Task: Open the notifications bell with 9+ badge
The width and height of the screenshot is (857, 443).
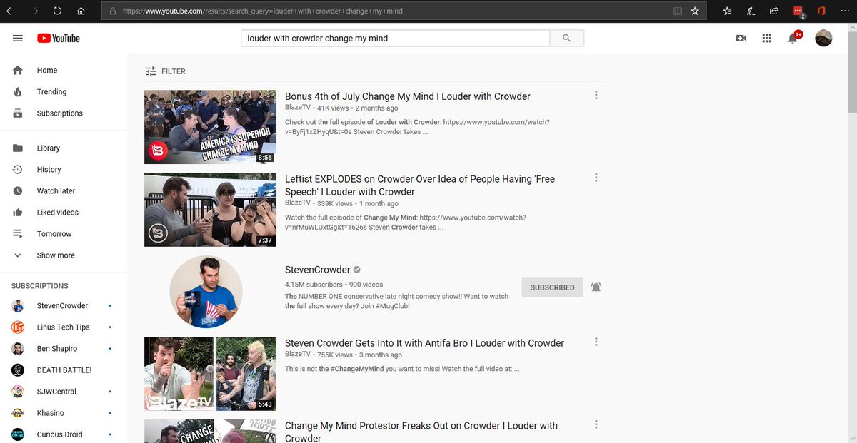Action: pyautogui.click(x=793, y=37)
